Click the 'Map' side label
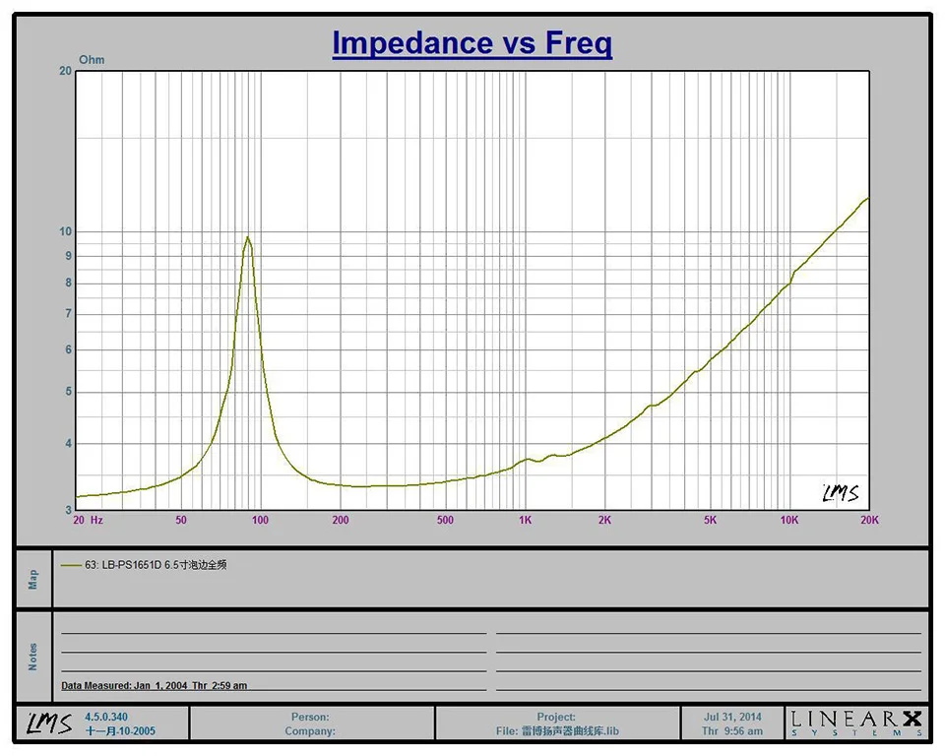 pos(33,580)
